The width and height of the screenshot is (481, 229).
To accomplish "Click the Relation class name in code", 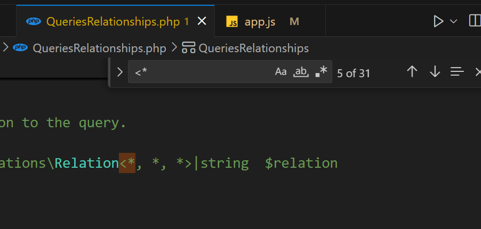I will (87, 162).
